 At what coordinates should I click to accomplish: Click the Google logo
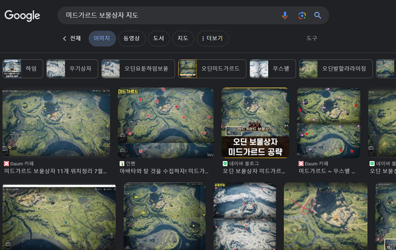coord(22,16)
